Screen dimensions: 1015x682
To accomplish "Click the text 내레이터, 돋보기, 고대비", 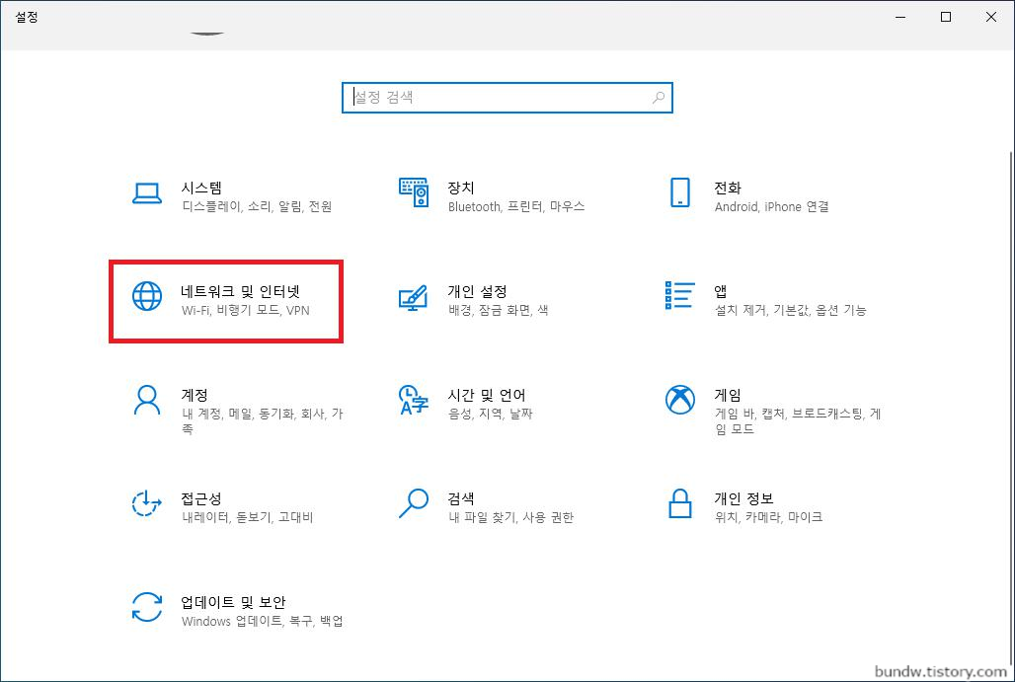I will tap(248, 517).
